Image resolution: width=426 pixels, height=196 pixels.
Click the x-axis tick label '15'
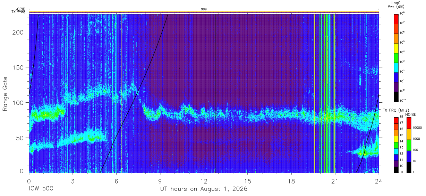247,181
